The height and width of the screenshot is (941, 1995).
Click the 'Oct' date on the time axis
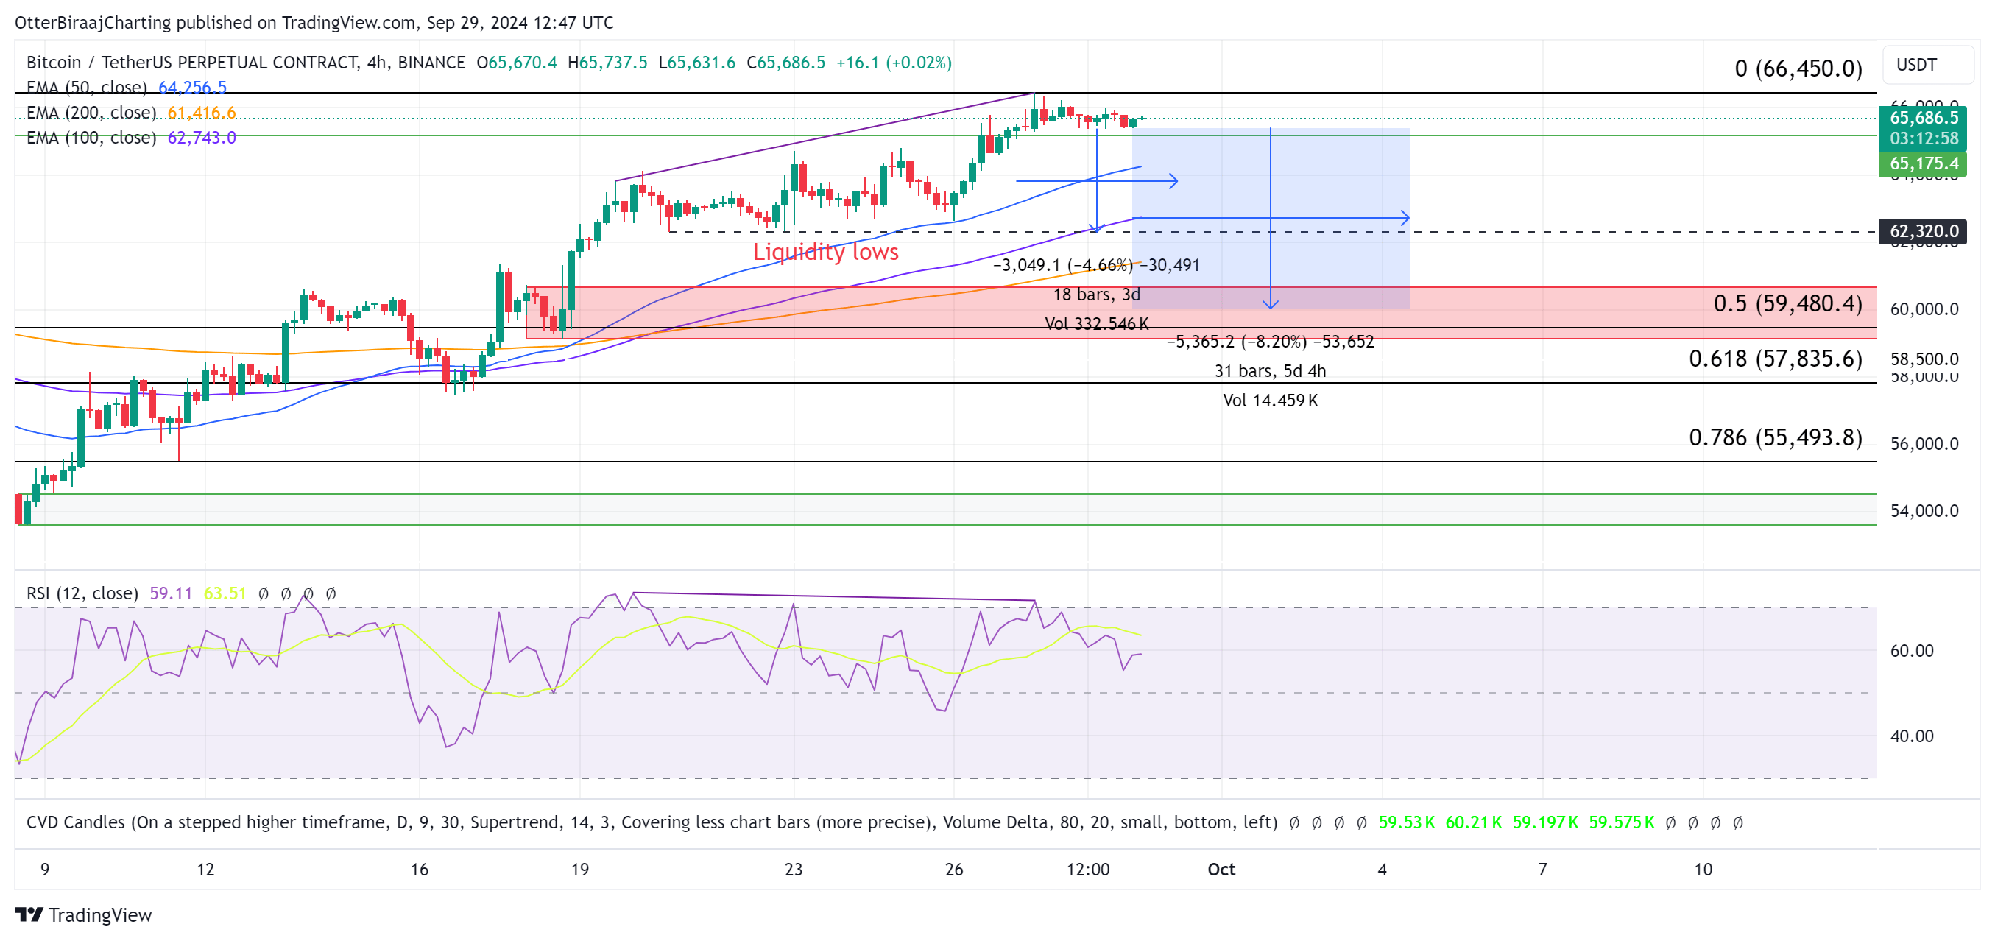1221,869
